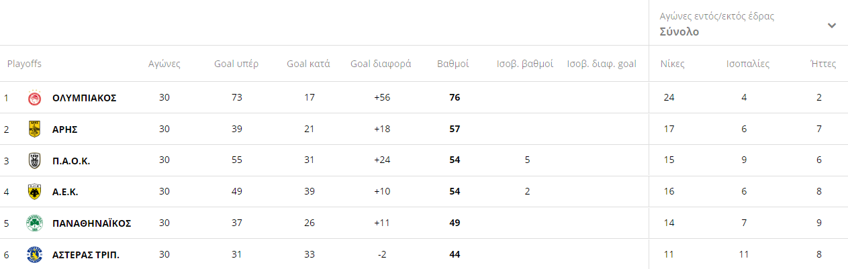Click the P.A.O.K. club crest icon

click(34, 160)
